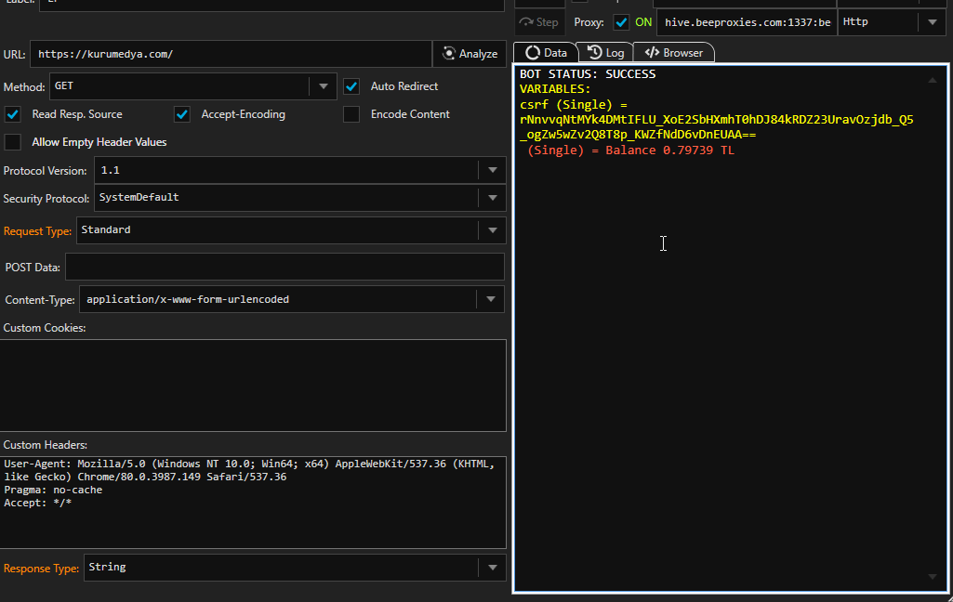Disable the Proxy ON checkbox
This screenshot has height=602, width=953.
click(x=621, y=22)
